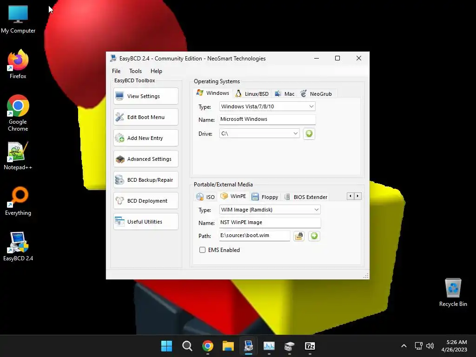
Task: Open Everything search desktop shortcut
Action: point(18,201)
